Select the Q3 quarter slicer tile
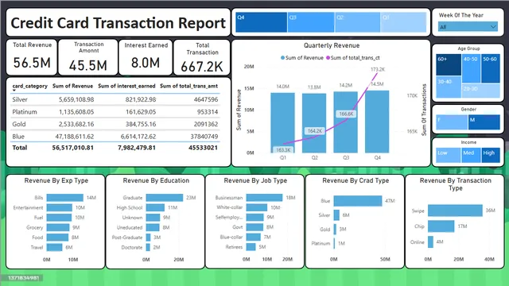The height and width of the screenshot is (286, 509). click(311, 22)
